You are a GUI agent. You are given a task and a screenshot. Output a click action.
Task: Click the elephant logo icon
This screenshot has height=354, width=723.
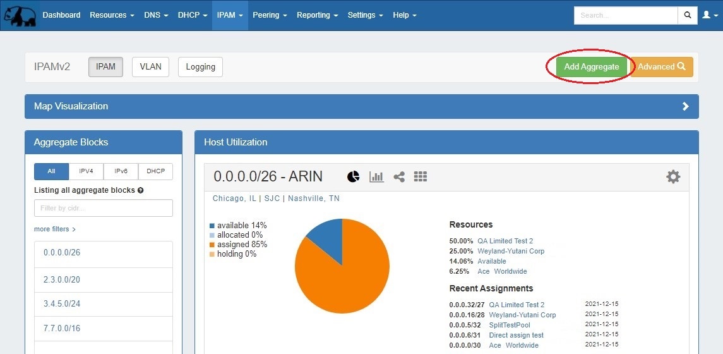[20, 15]
